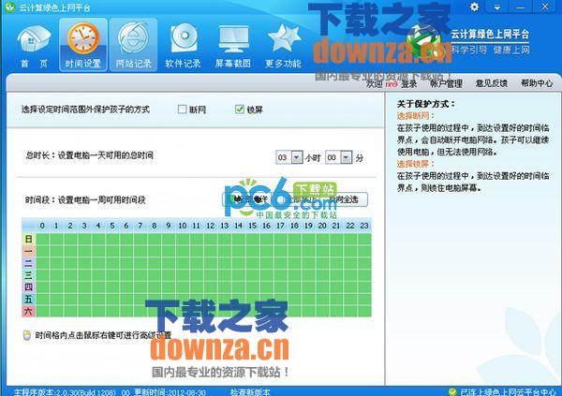The height and width of the screenshot is (396, 562).
Task: Enable the 断网 checkbox
Action: (184, 110)
